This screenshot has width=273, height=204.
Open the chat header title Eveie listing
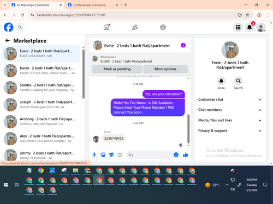pos(137,46)
